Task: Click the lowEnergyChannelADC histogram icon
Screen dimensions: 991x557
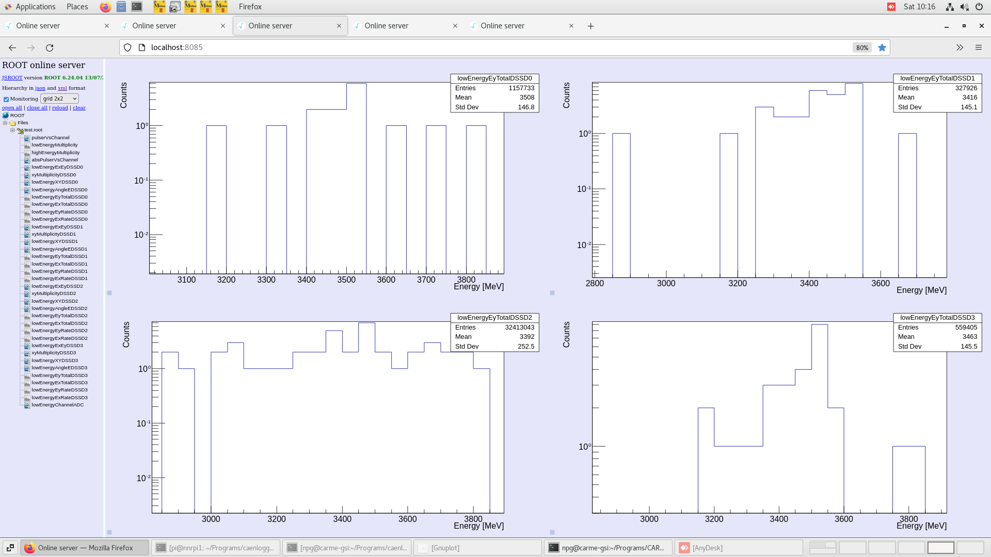Action: (x=27, y=405)
